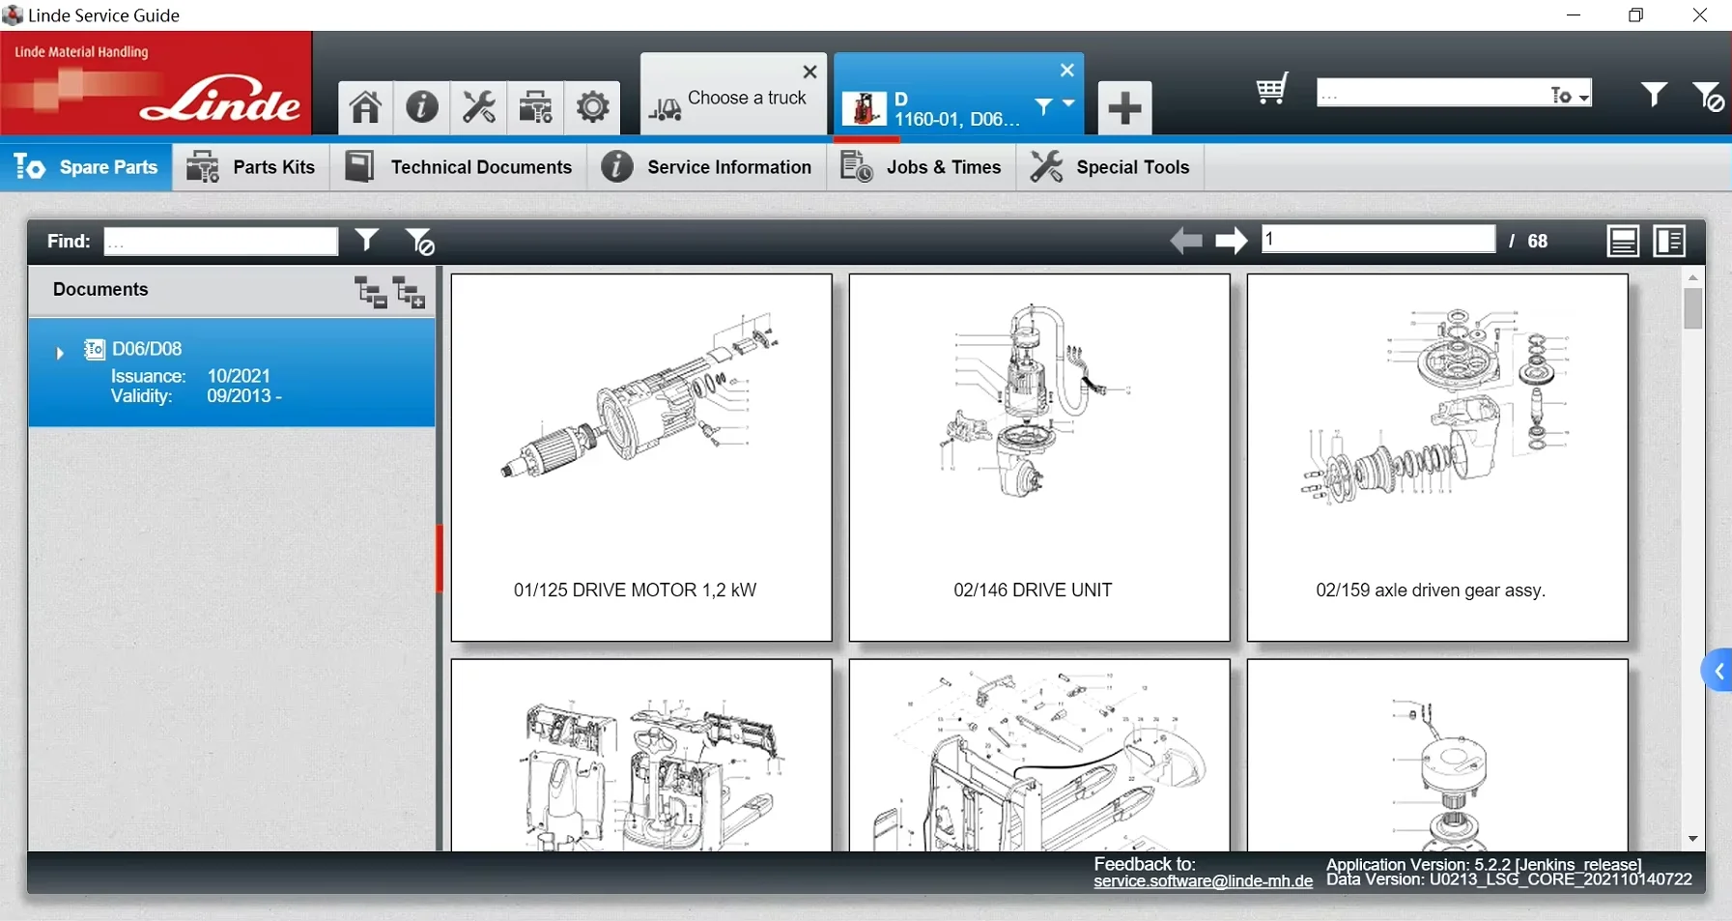This screenshot has width=1732, height=921.
Task: Open the 02/159 axle driven gear assy. thumbnail
Action: pyautogui.click(x=1437, y=457)
